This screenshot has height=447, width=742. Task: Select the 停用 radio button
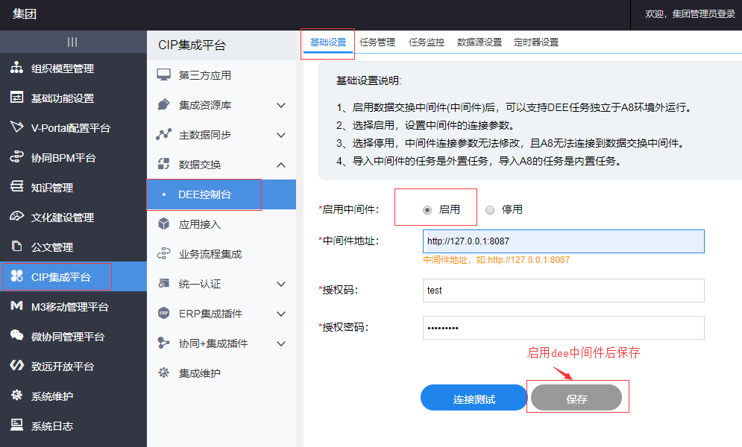[490, 210]
